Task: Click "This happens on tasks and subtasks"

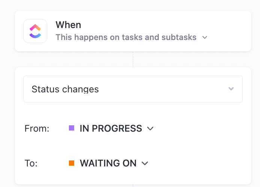Action: tap(126, 37)
